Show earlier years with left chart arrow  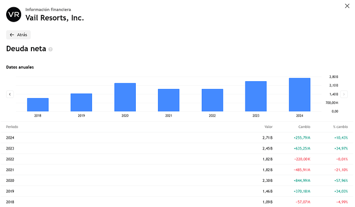[10, 94]
